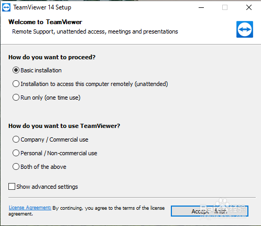Open the License Agreement link
Image resolution: width=261 pixels, height=226 pixels.
click(30, 208)
